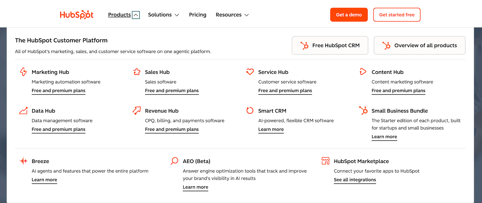Open Free HubSpot CRM
This screenshot has height=203, width=482.
(x=330, y=45)
